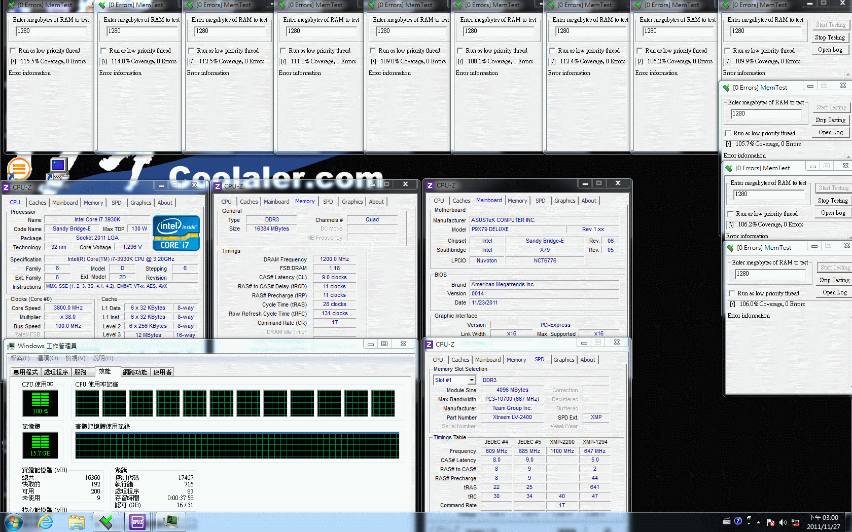Click title icon of MemTest window at 106.0% coverage
The width and height of the screenshot is (852, 532).
coord(730,248)
